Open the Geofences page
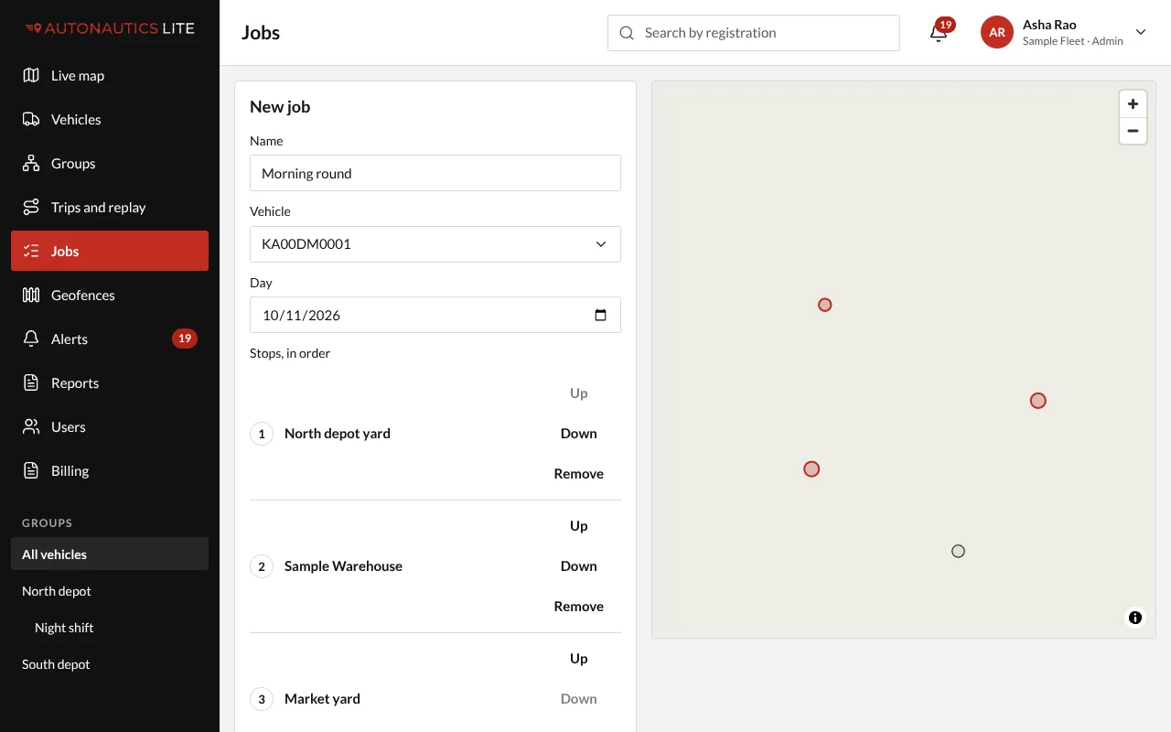 pos(110,296)
